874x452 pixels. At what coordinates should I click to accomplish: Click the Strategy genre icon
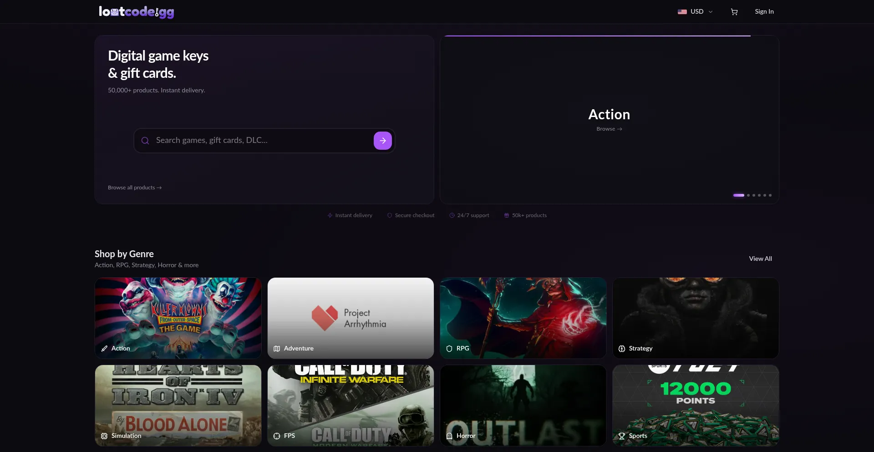622,349
